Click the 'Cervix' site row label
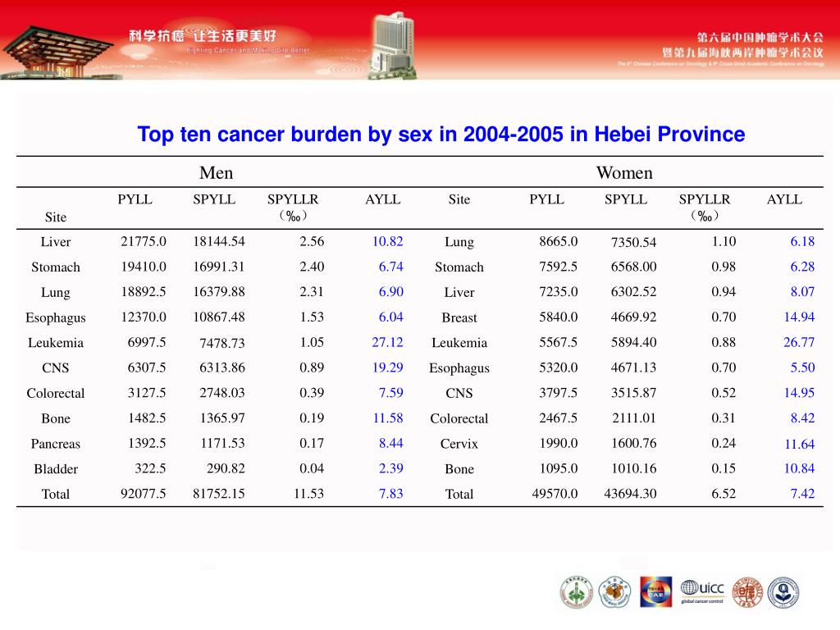Viewport: 840px width, 630px height. (x=459, y=444)
